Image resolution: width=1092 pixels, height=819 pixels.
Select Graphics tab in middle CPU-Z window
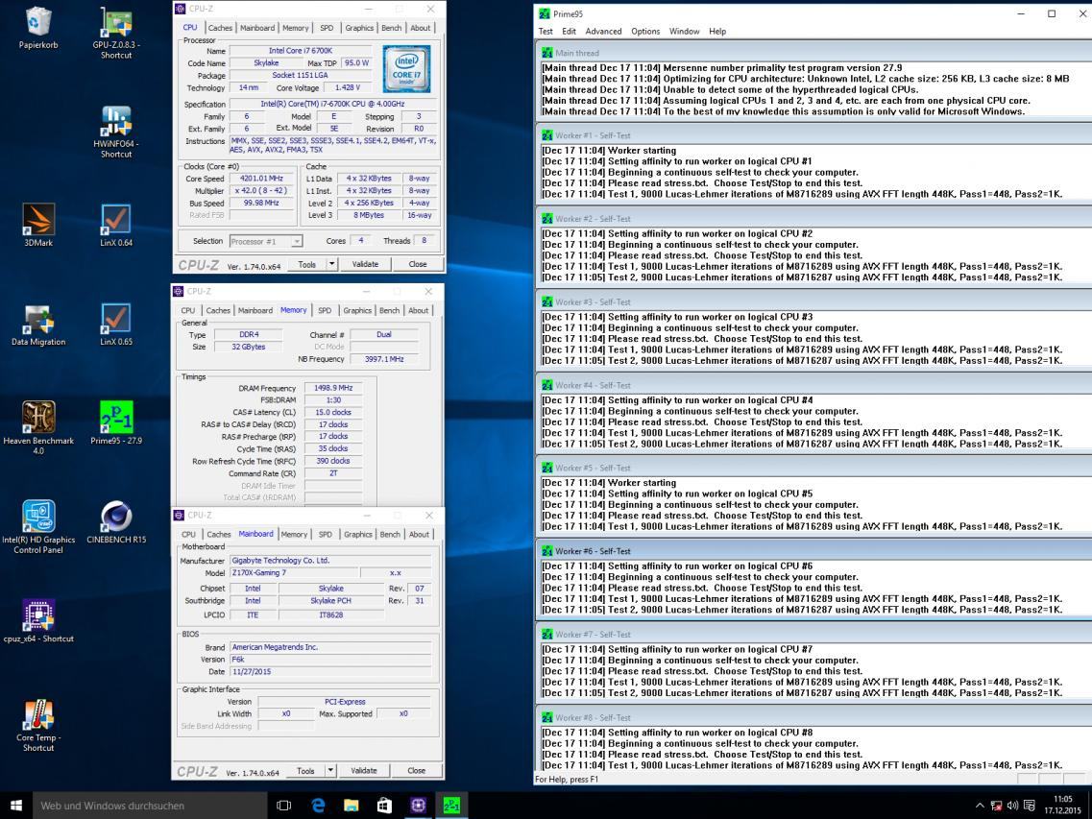pos(357,311)
